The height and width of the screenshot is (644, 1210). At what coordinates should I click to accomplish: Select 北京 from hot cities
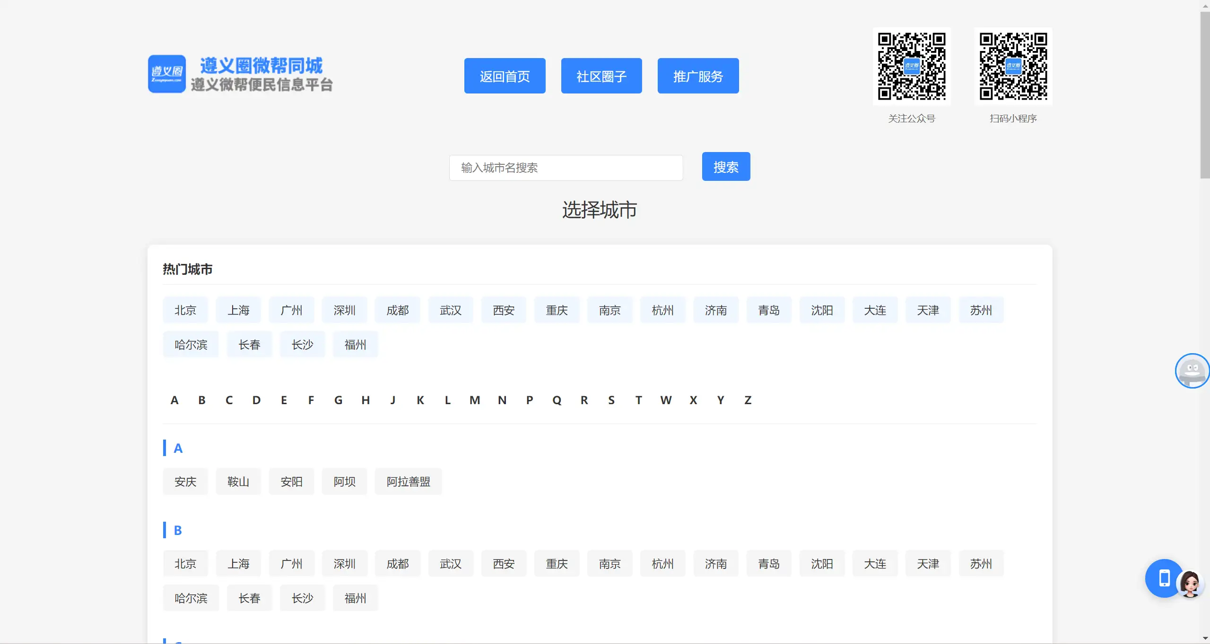click(185, 310)
